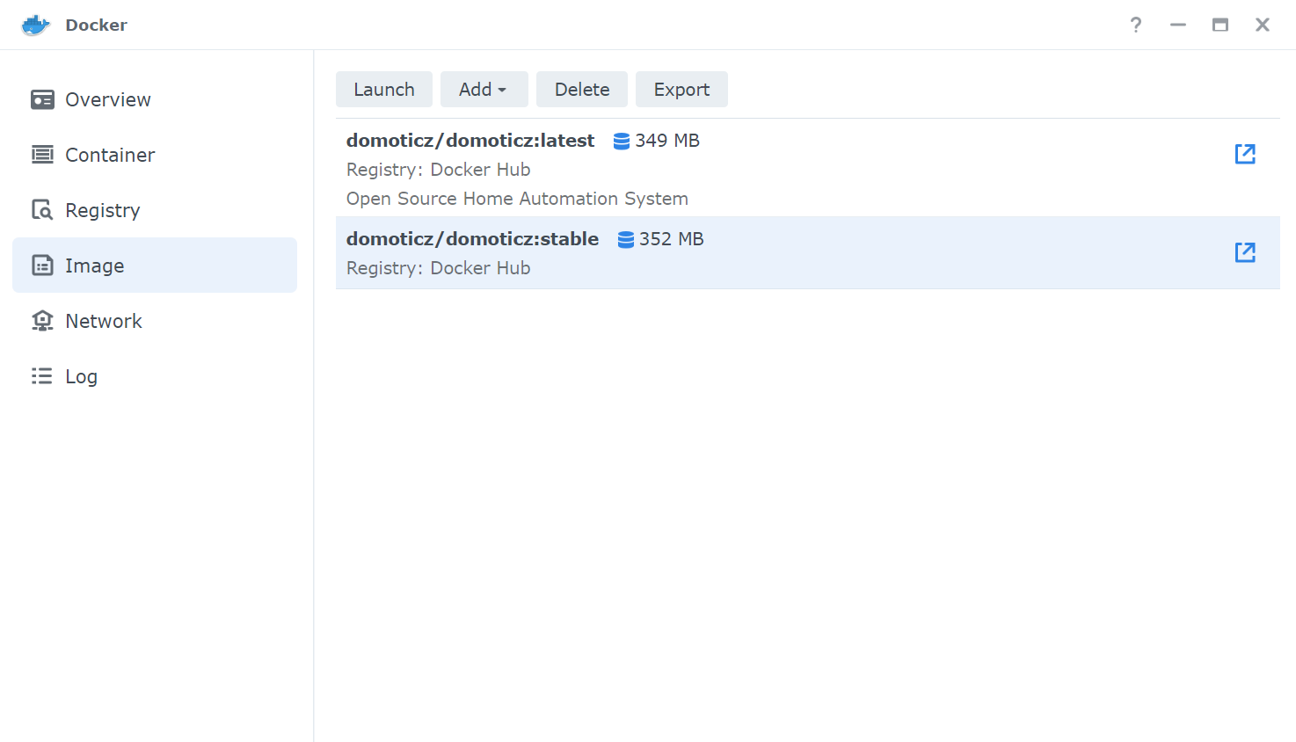Viewport: 1296px width, 742px height.
Task: Close the Docker window
Action: click(1263, 25)
